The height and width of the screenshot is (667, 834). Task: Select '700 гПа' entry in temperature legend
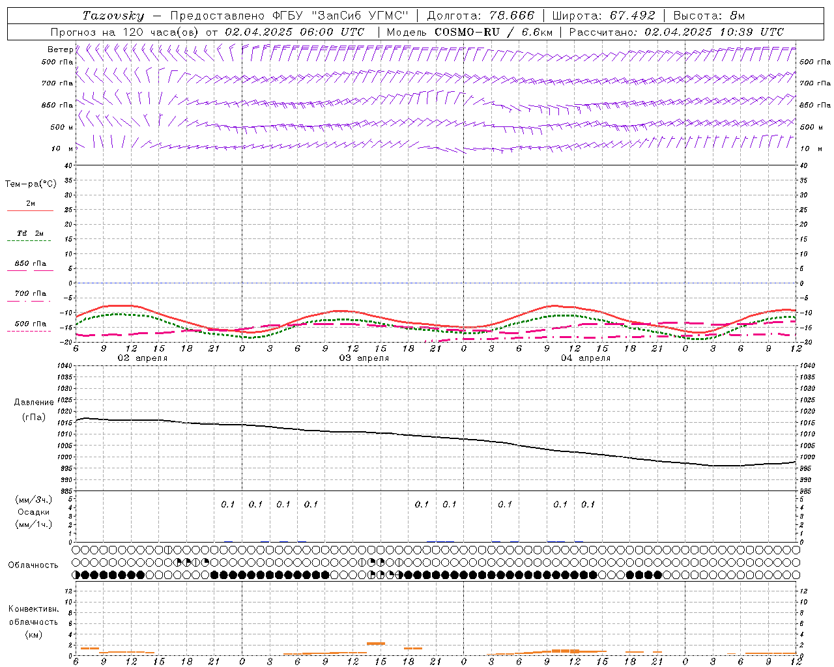[x=31, y=294]
